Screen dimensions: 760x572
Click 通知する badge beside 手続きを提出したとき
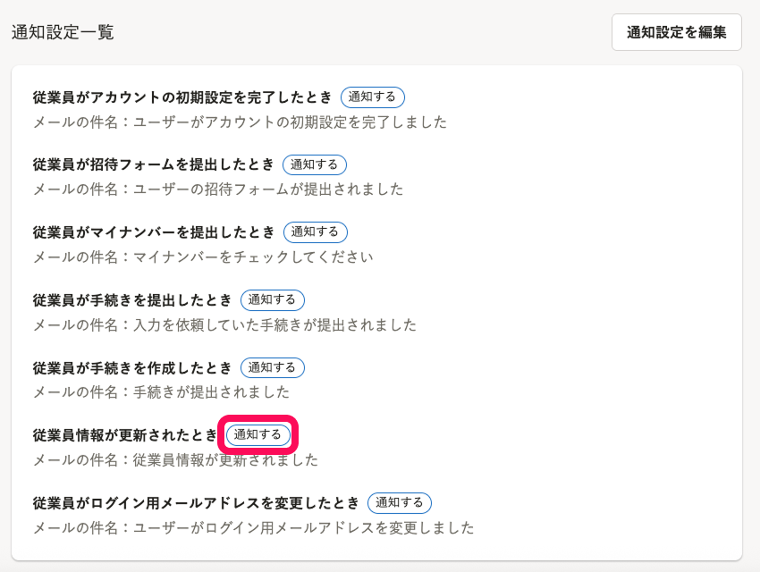273,299
